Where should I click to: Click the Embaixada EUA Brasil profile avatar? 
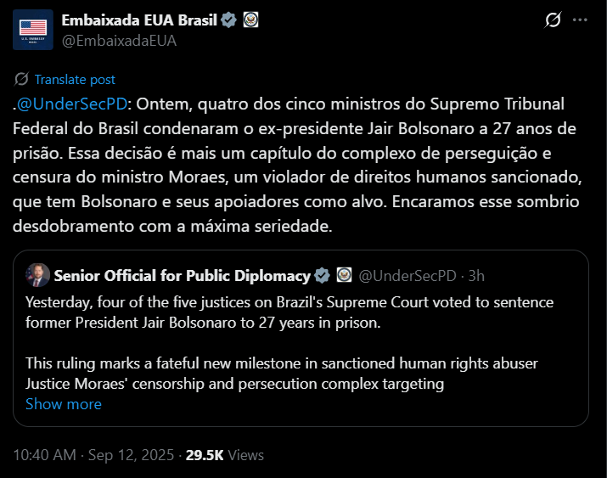pyautogui.click(x=32, y=31)
